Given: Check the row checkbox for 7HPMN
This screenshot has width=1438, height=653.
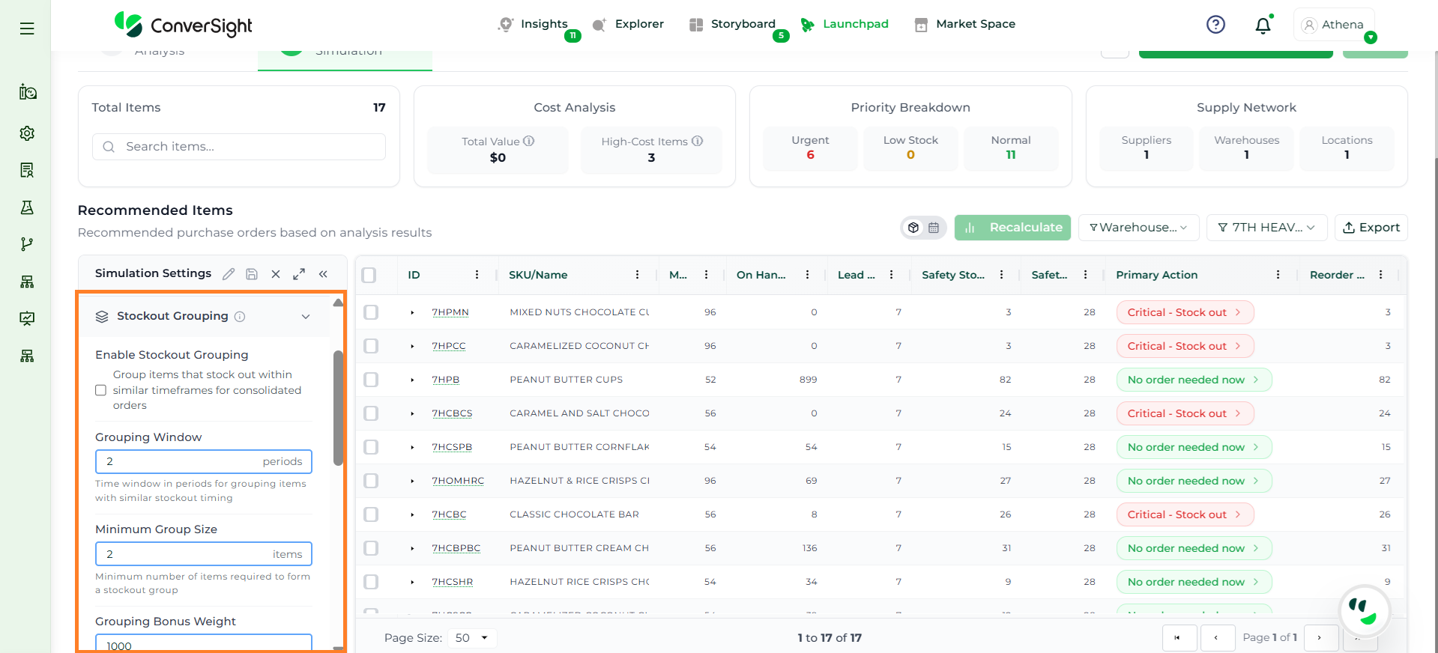Looking at the screenshot, I should [371, 312].
